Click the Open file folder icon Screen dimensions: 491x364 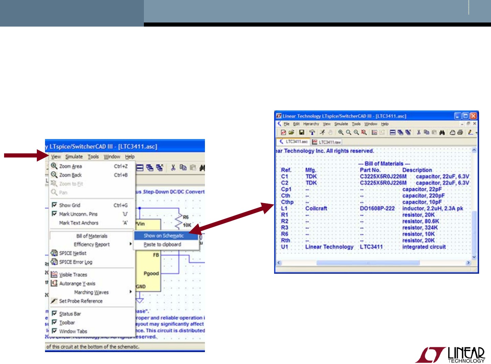291,132
